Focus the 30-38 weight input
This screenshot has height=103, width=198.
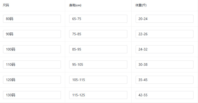(x=164, y=64)
